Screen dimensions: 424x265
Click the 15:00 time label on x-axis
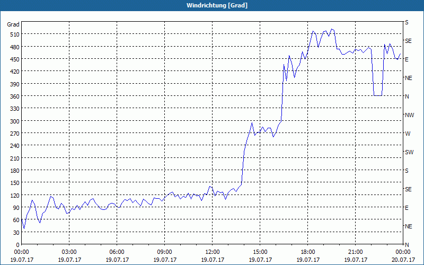point(260,252)
